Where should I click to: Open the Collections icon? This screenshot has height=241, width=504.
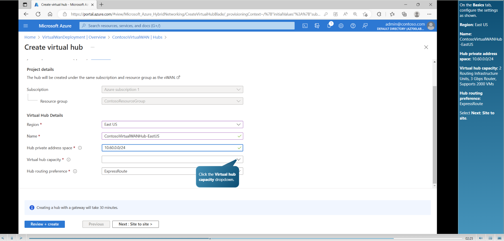pyautogui.click(x=404, y=14)
